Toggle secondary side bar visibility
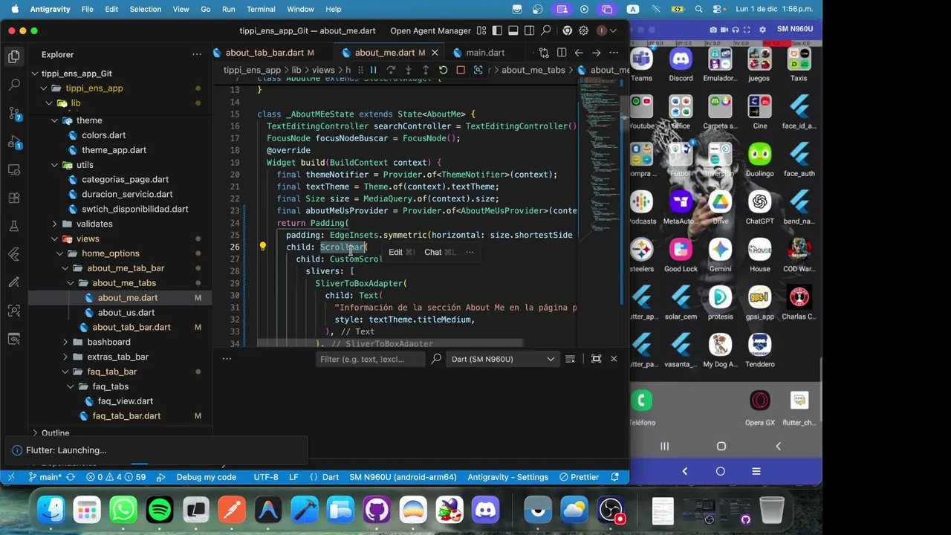Viewport: 951px width, 535px height. (530, 30)
